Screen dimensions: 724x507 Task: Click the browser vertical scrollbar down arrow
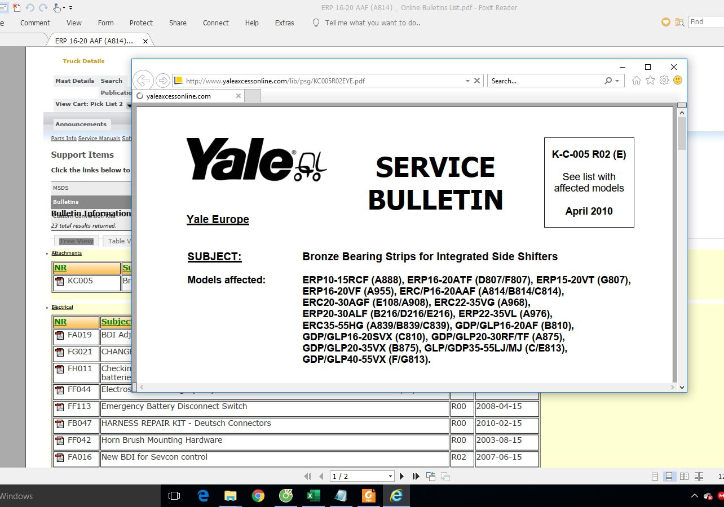tap(682, 387)
